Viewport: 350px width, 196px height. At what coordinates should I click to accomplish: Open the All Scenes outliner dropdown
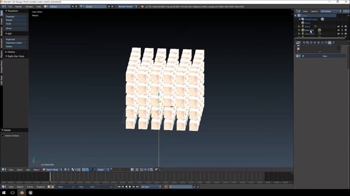331,11
